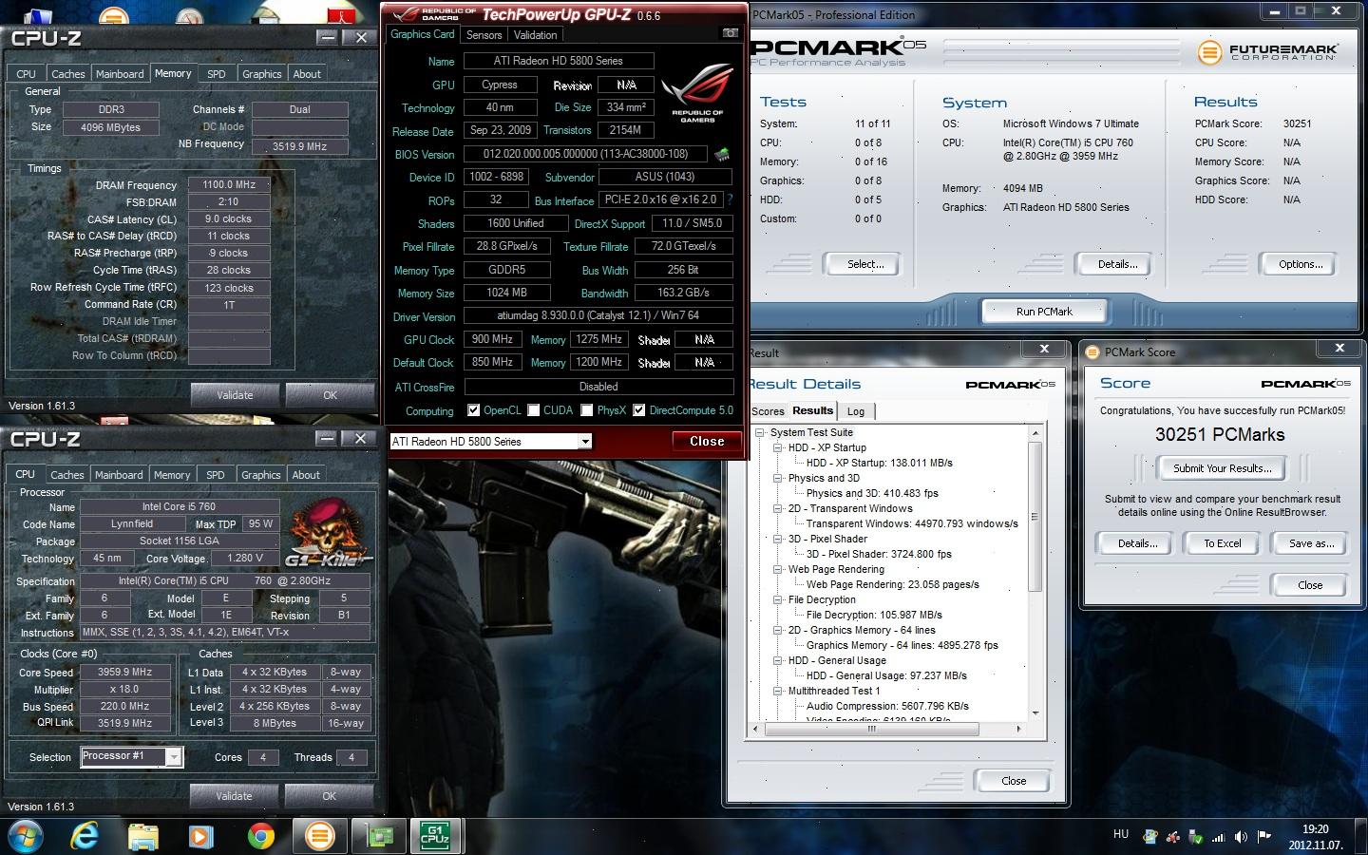Click the Result Details vertical scrollbar thumb
1368x855 pixels.
point(1035,518)
